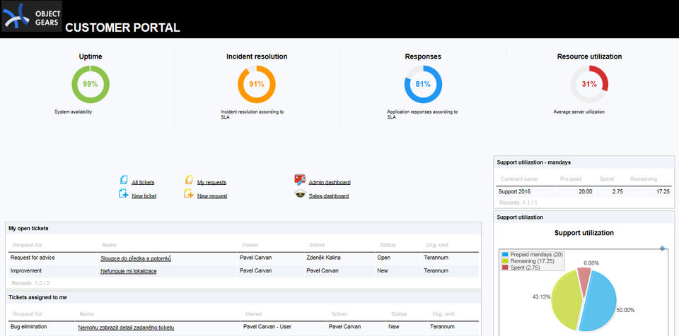
Task: Click the New ticket plus icon
Action: [x=124, y=193]
